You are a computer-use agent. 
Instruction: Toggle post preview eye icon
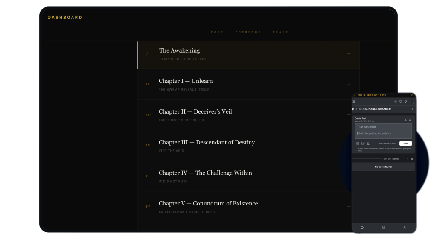405,120
